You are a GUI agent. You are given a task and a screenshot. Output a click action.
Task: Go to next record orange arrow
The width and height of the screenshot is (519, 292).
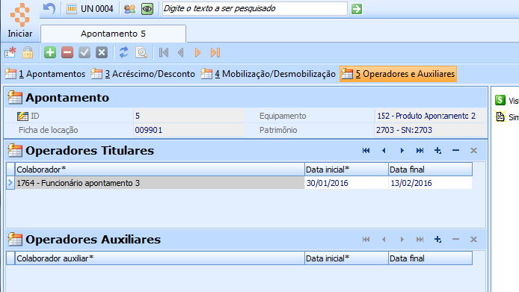[198, 52]
